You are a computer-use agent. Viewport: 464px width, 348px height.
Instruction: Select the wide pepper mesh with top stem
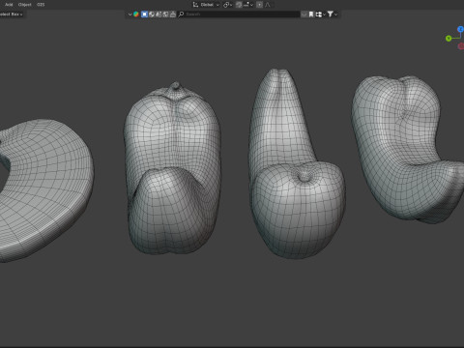click(172, 167)
